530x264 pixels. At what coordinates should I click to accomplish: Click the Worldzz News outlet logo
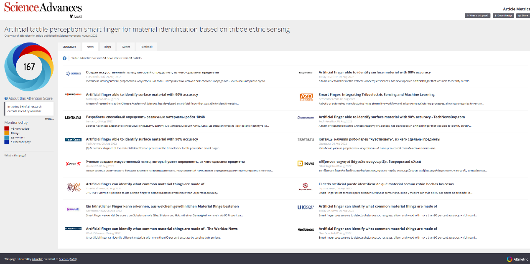click(73, 229)
